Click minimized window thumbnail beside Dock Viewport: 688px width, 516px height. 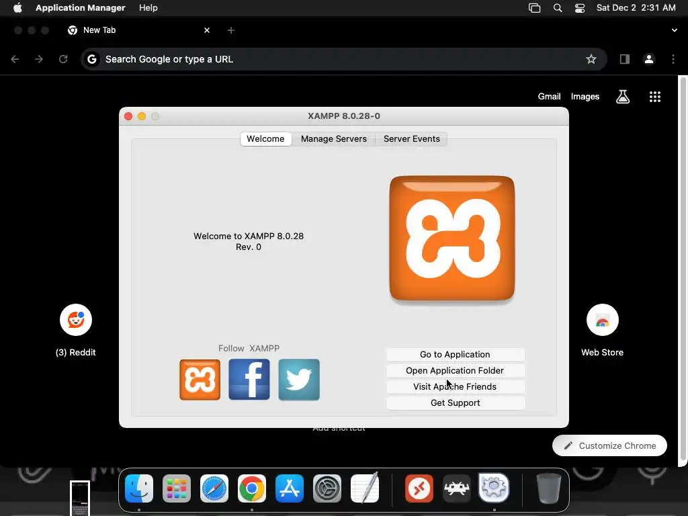[80, 499]
